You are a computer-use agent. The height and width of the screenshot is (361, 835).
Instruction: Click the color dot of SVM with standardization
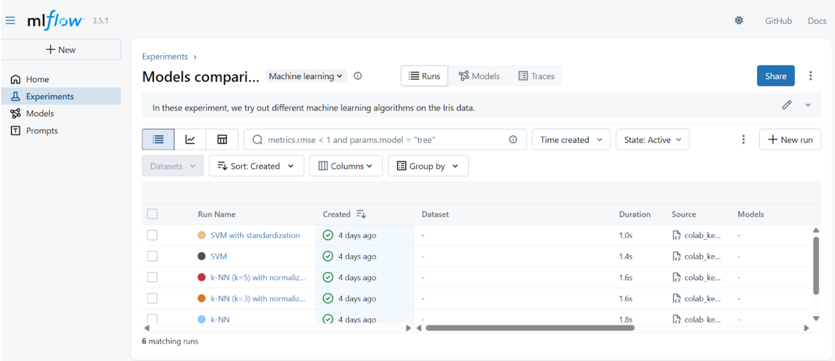click(201, 235)
